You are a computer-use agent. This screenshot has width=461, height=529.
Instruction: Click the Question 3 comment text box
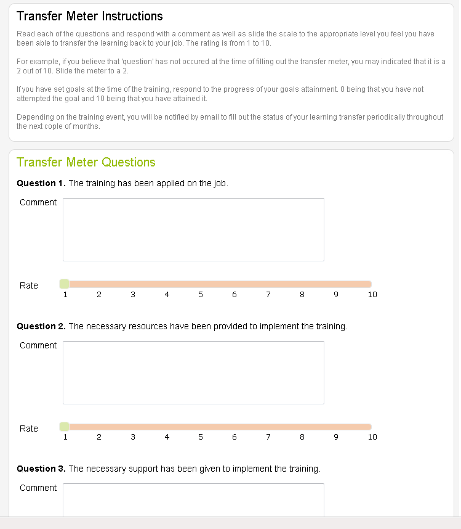click(x=193, y=499)
